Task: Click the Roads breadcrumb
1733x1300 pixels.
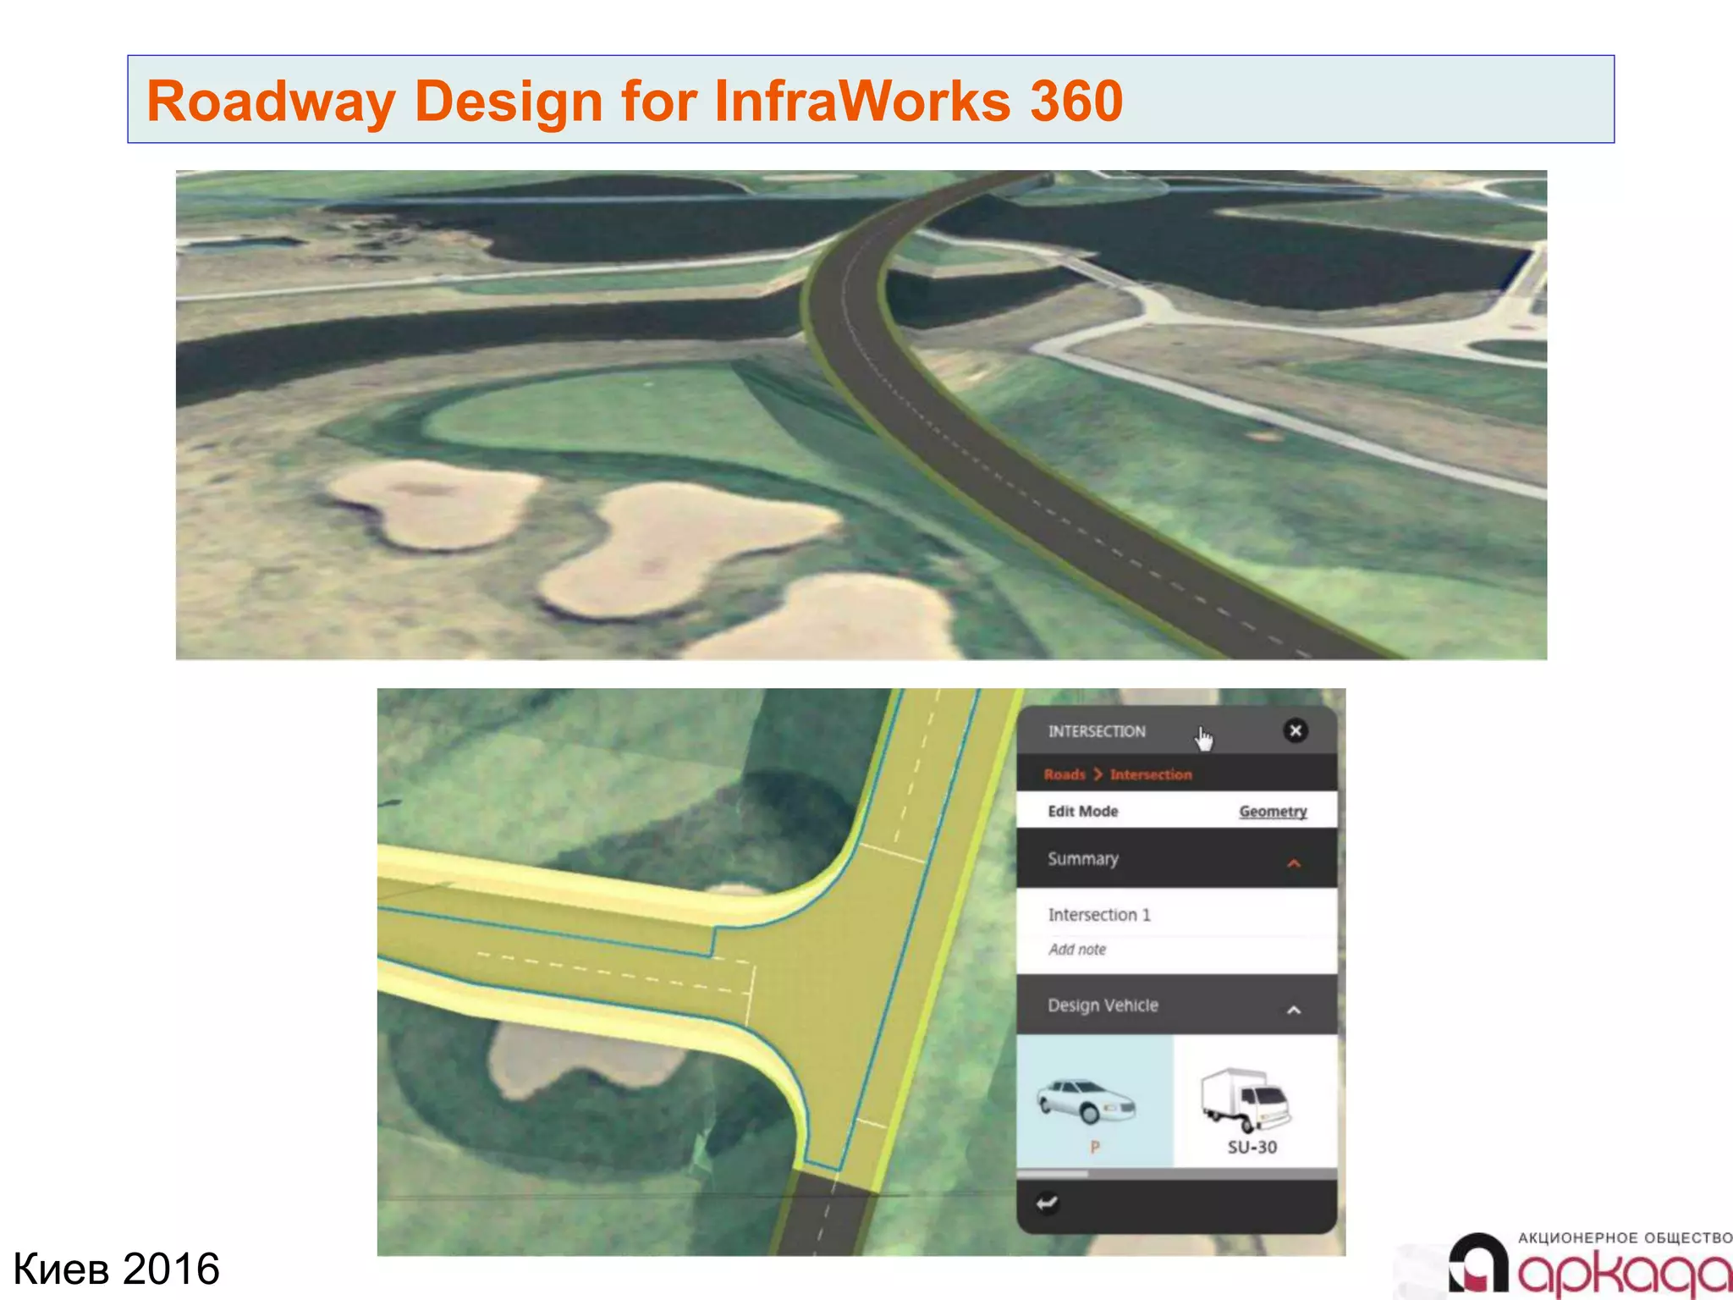Action: (1065, 774)
